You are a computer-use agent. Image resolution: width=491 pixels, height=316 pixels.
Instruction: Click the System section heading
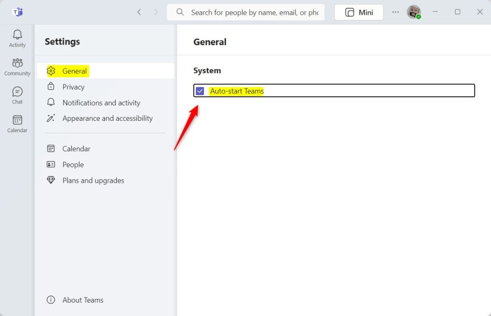[x=207, y=71]
